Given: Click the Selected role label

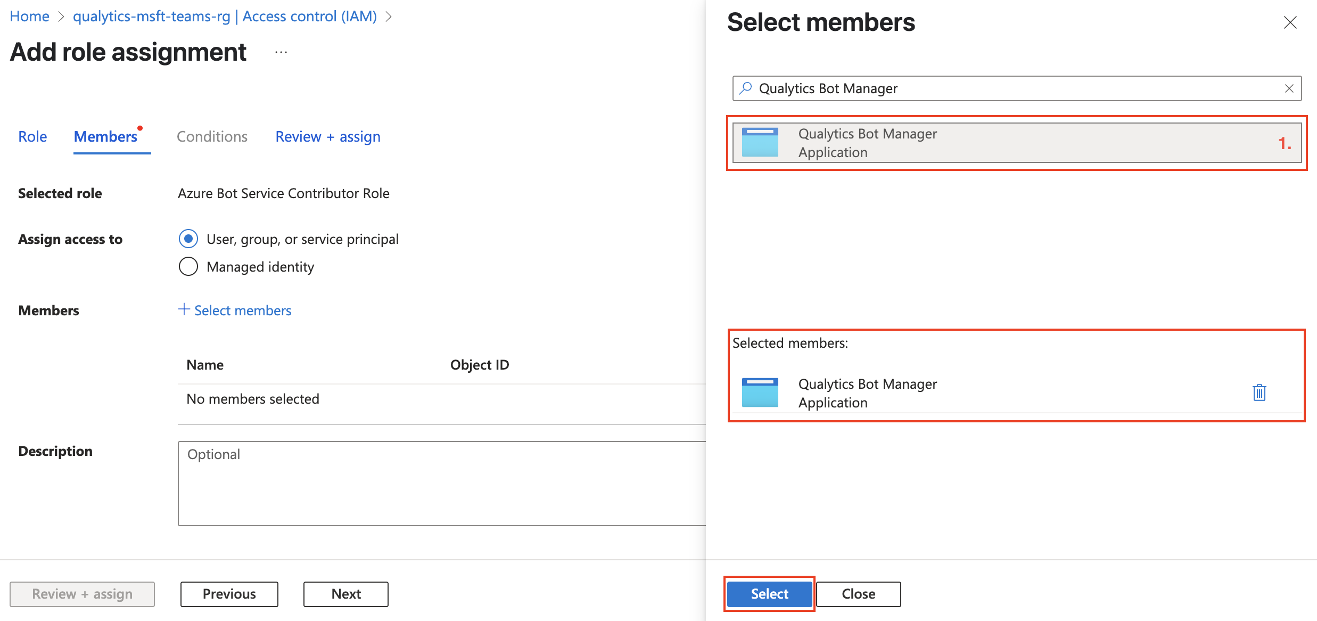Looking at the screenshot, I should pyautogui.click(x=60, y=193).
